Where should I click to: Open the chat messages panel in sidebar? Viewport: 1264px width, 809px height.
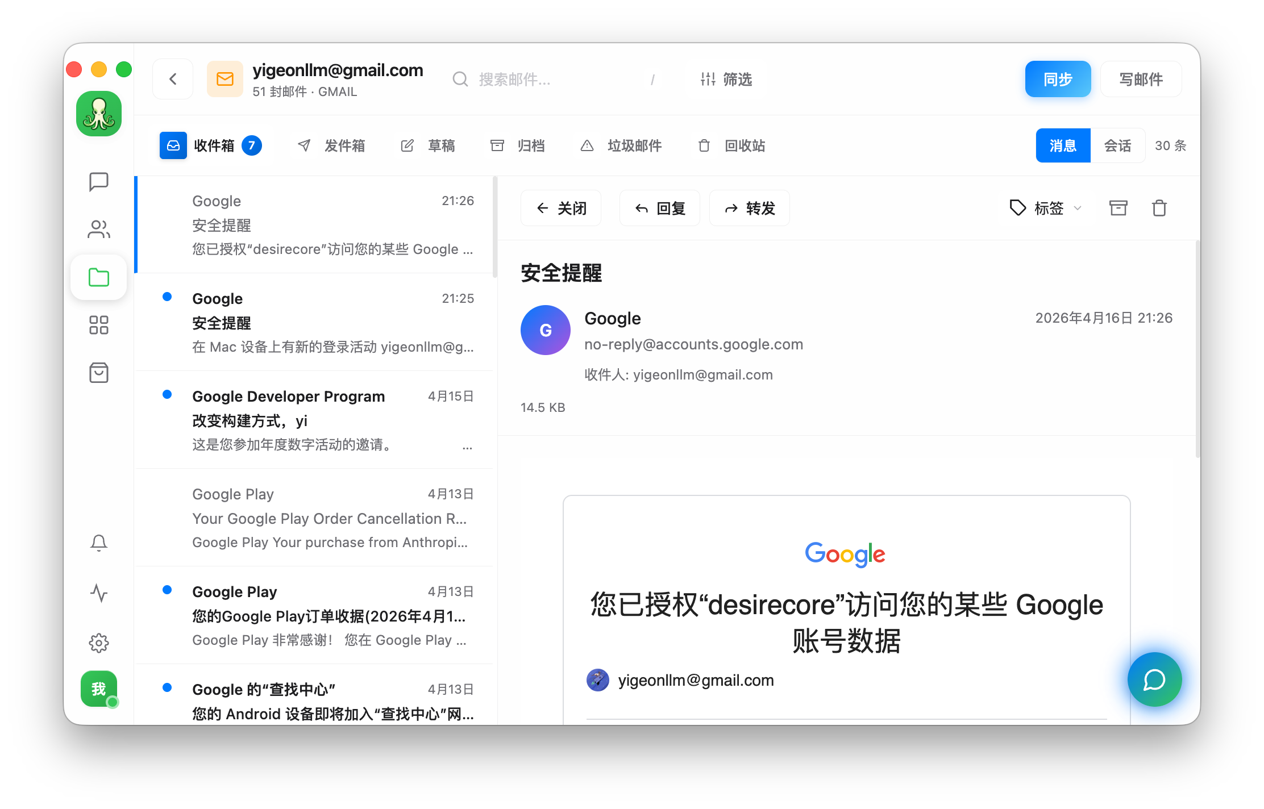[99, 181]
